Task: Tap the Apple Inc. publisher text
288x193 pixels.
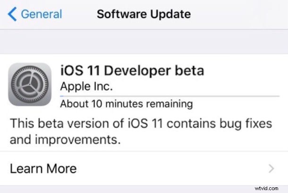Action: tap(86, 86)
